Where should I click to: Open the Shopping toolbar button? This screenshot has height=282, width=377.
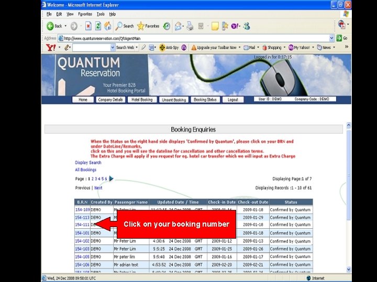pos(272,48)
